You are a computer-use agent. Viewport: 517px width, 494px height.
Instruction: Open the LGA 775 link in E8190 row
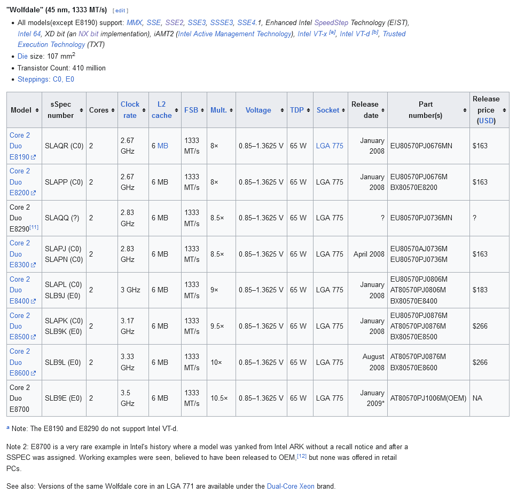330,146
